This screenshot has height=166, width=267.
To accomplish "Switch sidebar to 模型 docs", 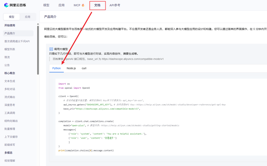I will 12,17.
